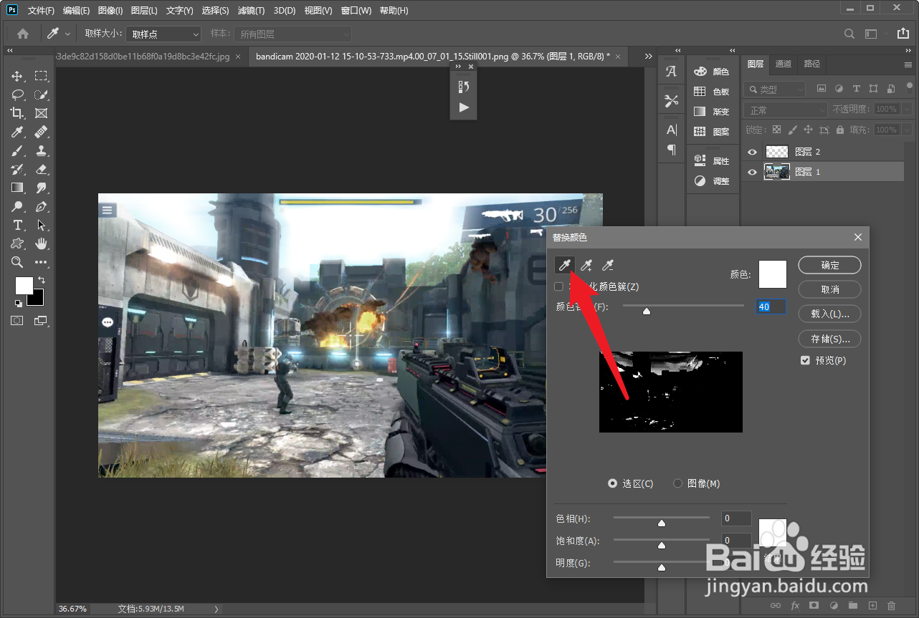This screenshot has height=618, width=919.
Task: Open the 图像(I) menu
Action: 110,11
